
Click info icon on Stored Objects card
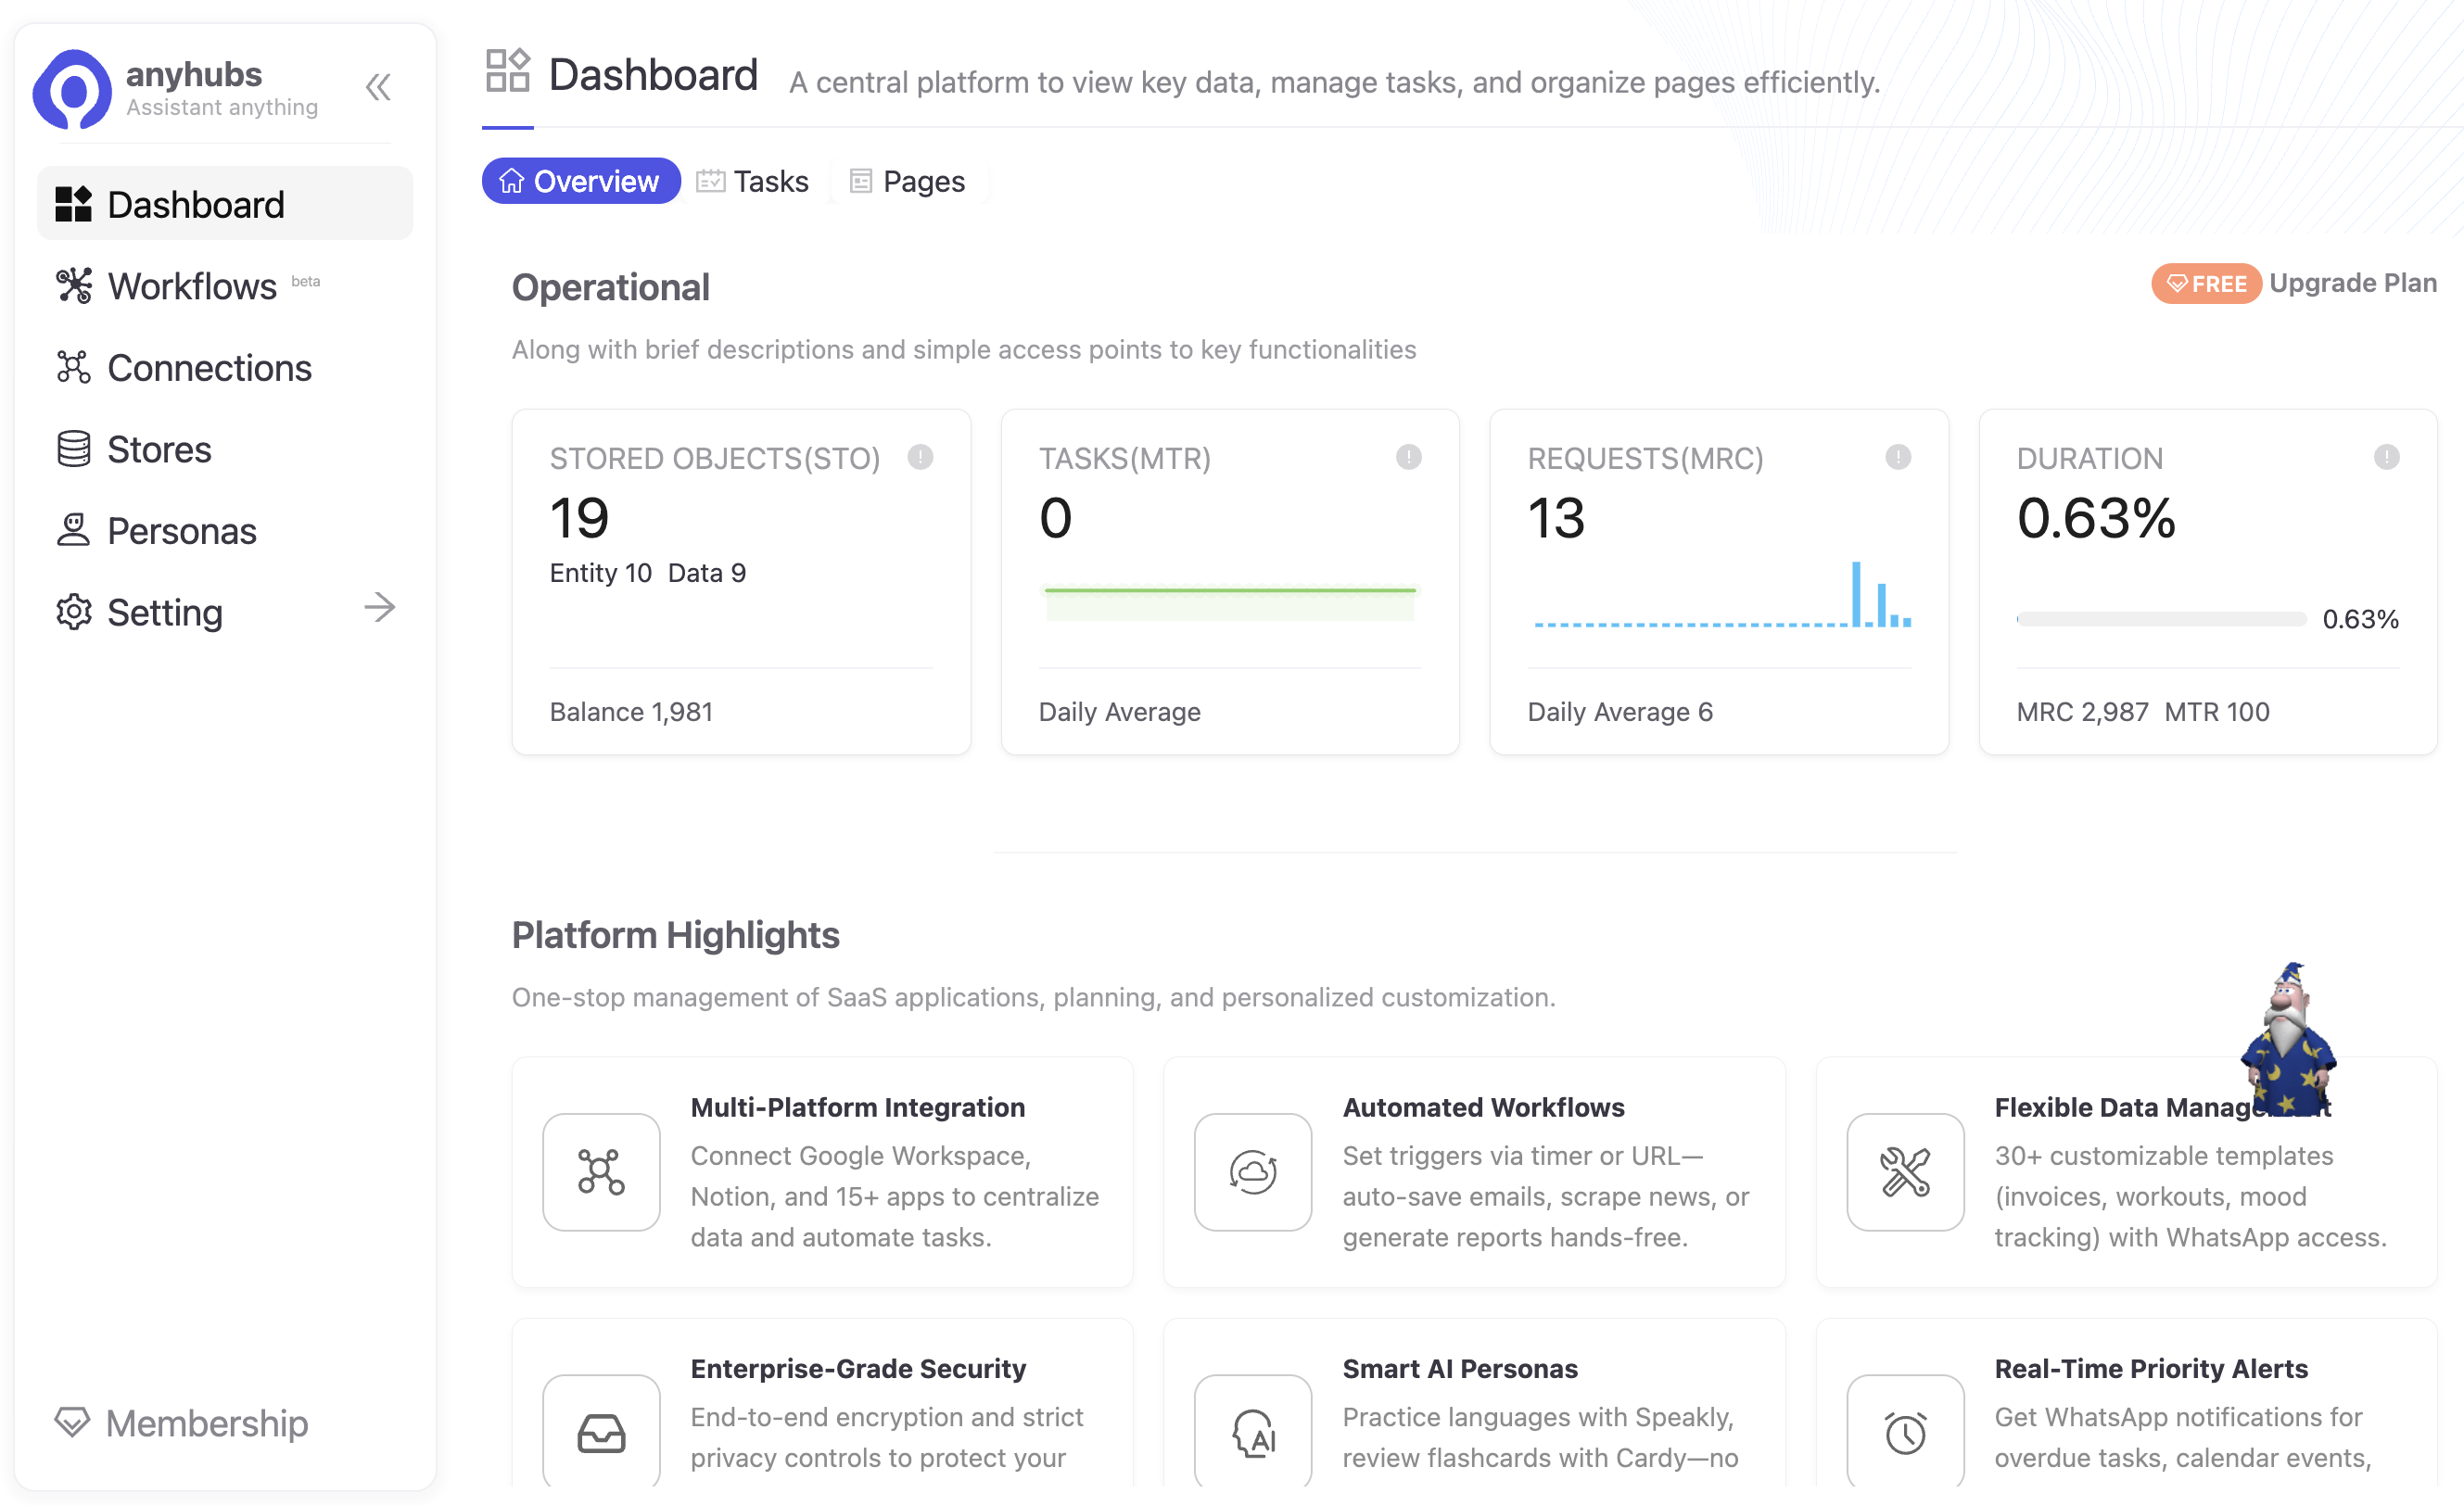coord(920,457)
